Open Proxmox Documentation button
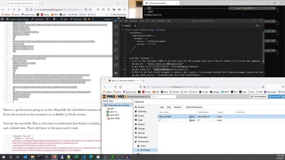This screenshot has height=160, width=285. [x=258, y=96]
